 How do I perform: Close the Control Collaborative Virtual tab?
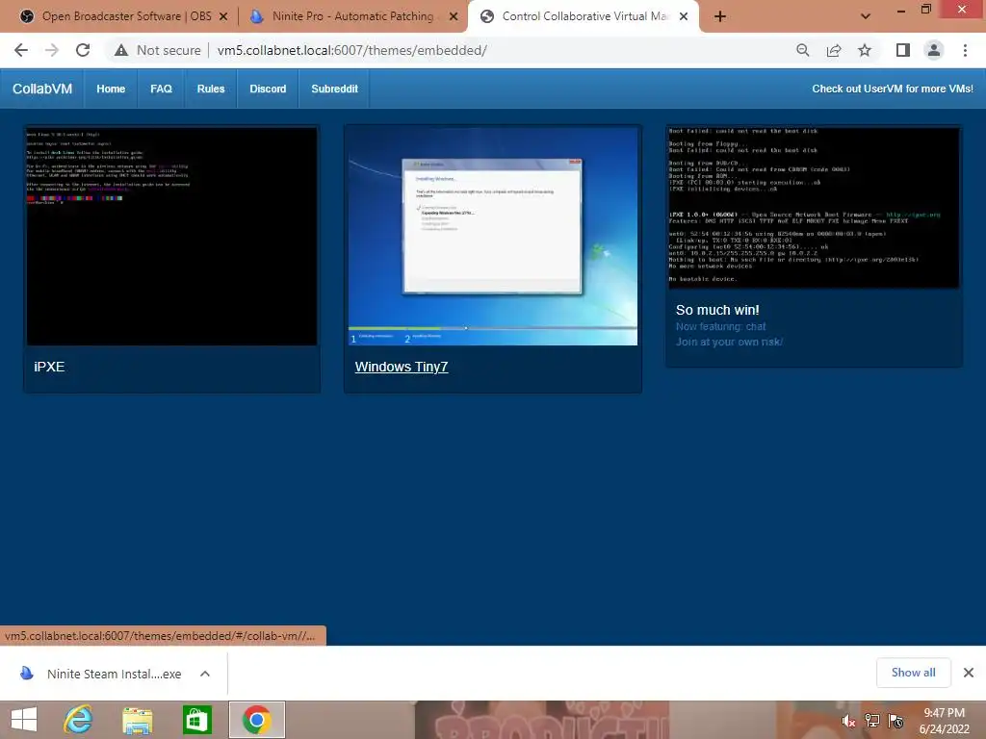[684, 16]
